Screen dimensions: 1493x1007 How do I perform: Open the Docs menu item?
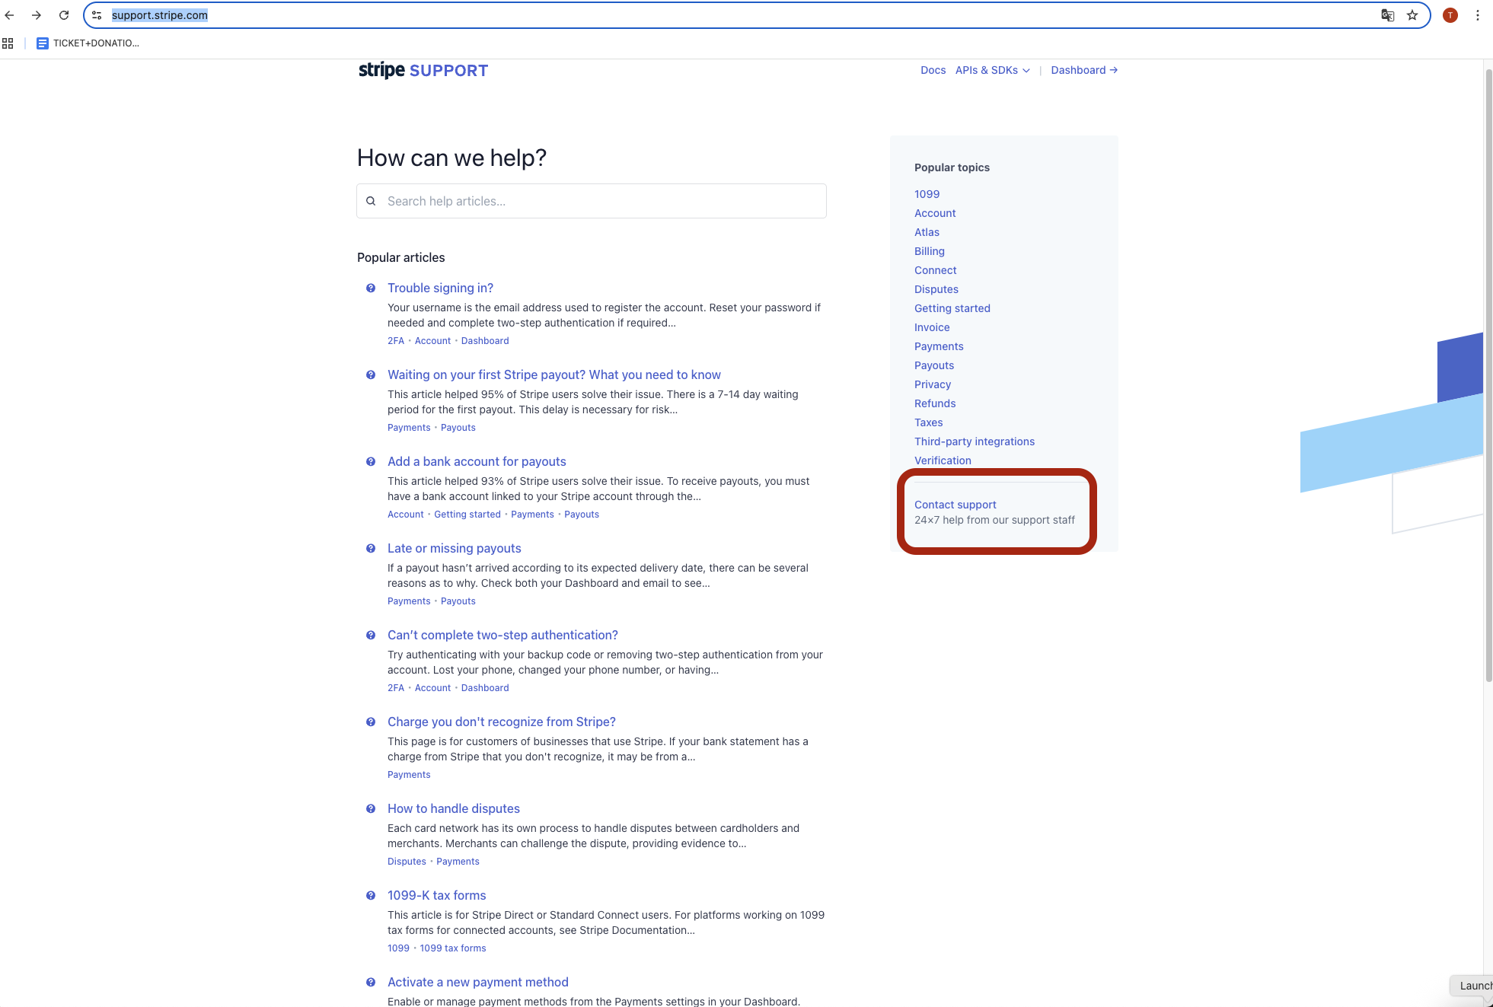click(x=933, y=70)
